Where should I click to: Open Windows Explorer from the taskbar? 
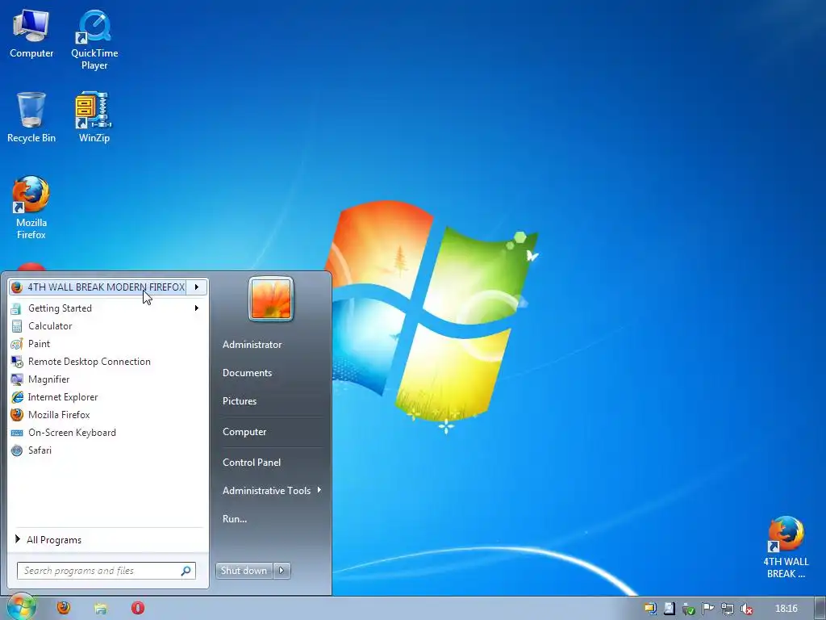pos(101,609)
